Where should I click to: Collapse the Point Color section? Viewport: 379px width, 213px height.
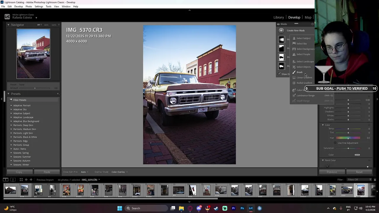(323, 160)
